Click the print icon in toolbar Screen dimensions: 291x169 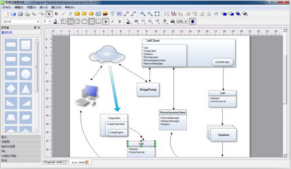tap(27, 14)
